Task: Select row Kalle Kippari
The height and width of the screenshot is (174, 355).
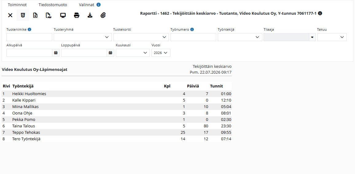Action: (117, 100)
